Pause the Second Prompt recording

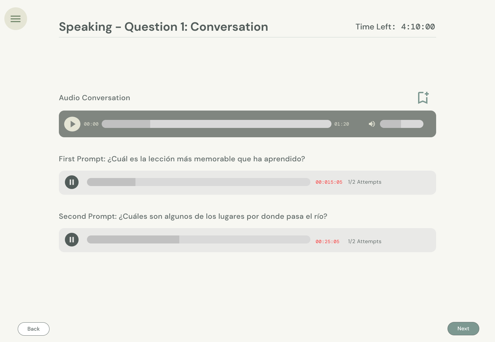[72, 240]
